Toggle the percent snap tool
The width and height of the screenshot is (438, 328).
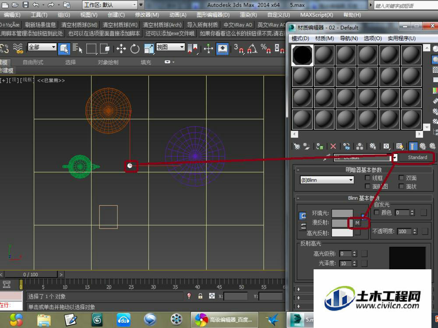click(x=265, y=49)
